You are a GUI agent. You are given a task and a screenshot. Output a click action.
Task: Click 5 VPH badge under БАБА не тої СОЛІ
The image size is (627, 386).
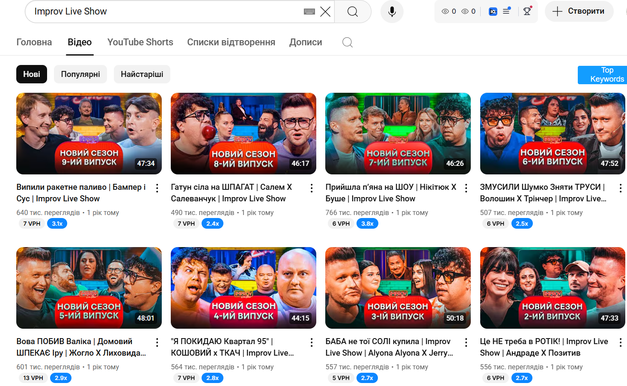click(x=341, y=378)
